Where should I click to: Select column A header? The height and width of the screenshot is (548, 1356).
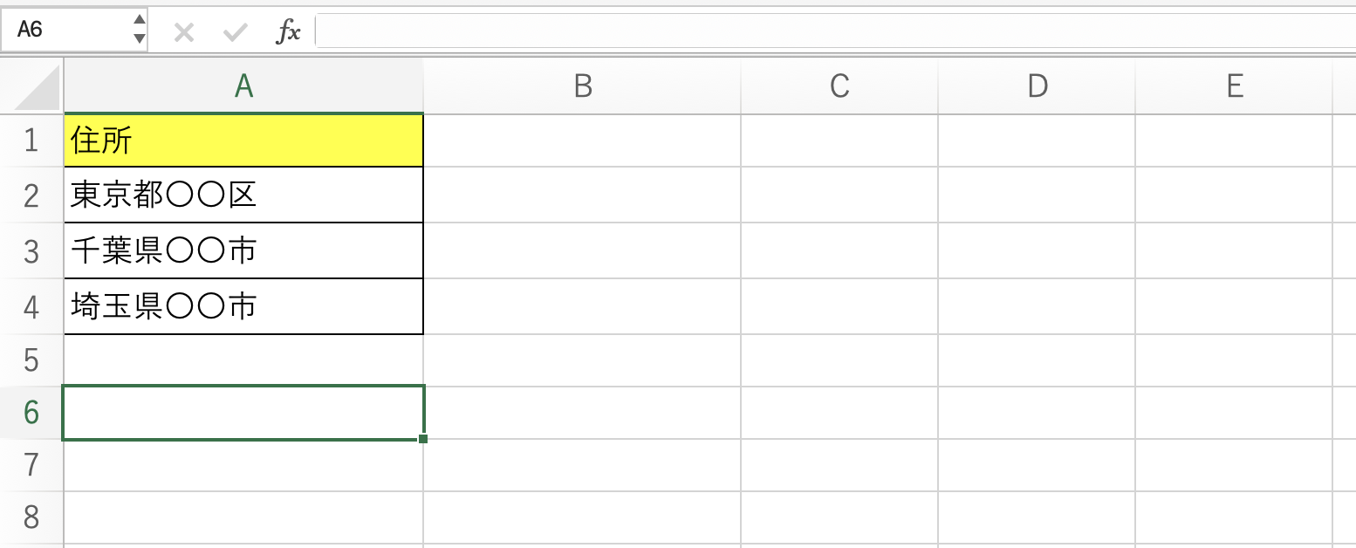tap(243, 86)
